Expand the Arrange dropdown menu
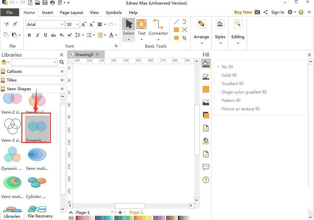 201,37
